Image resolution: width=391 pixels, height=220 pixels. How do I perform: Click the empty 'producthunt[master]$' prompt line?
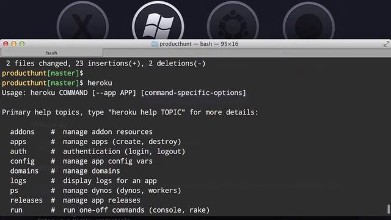click(x=43, y=73)
